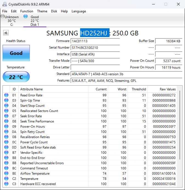Open the Disk menu

54,11
